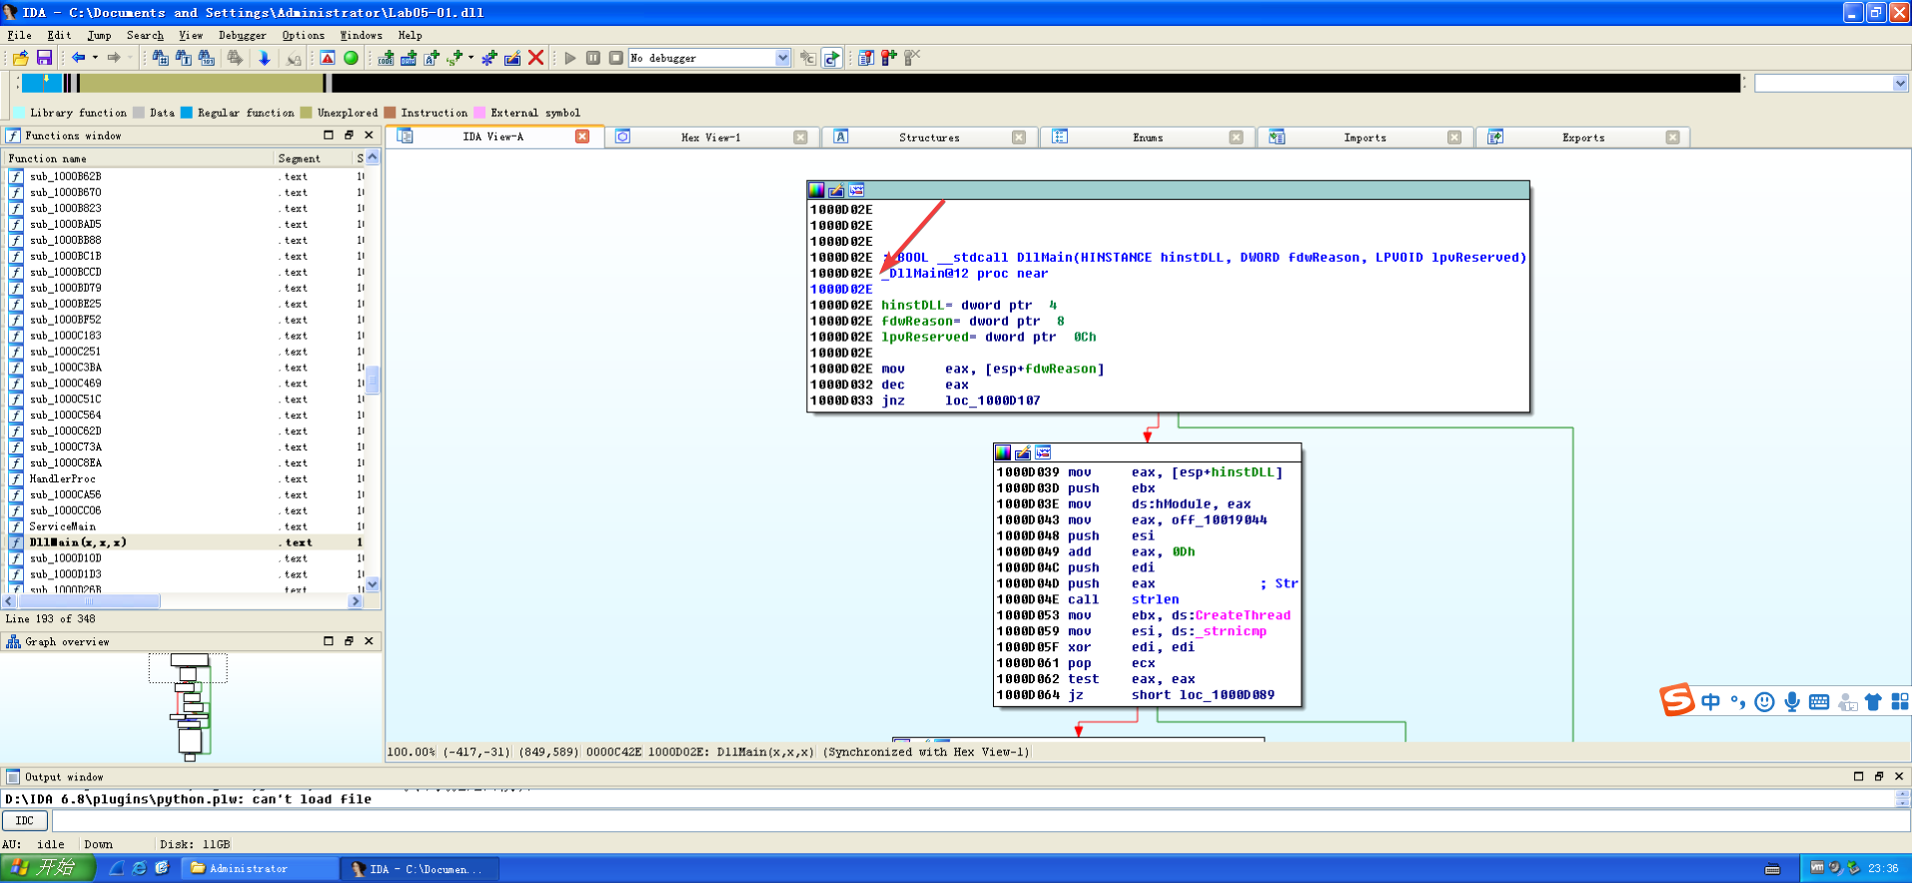Switch to the Imports tab
The height and width of the screenshot is (883, 1912).
pos(1365,138)
